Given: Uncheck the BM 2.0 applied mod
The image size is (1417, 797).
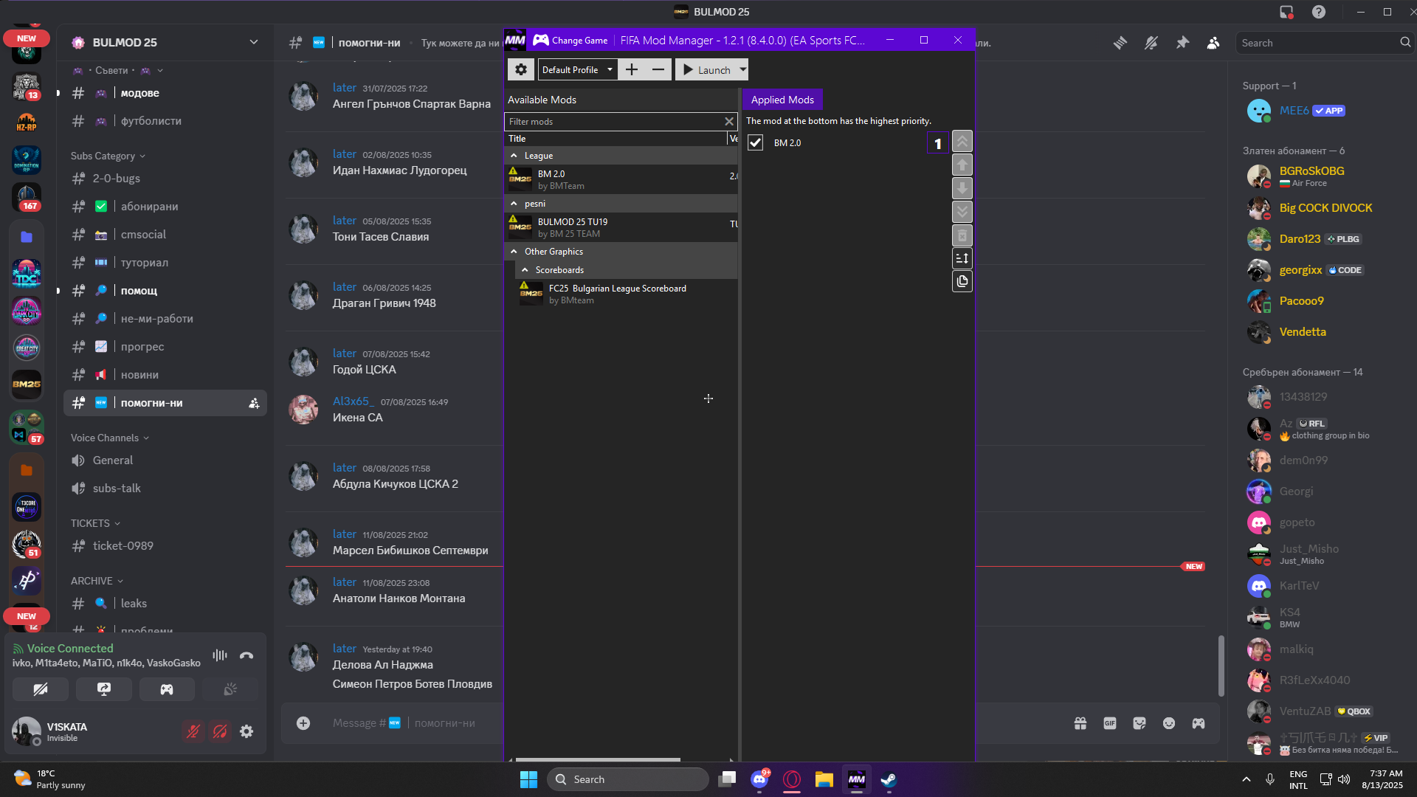Looking at the screenshot, I should 755,143.
